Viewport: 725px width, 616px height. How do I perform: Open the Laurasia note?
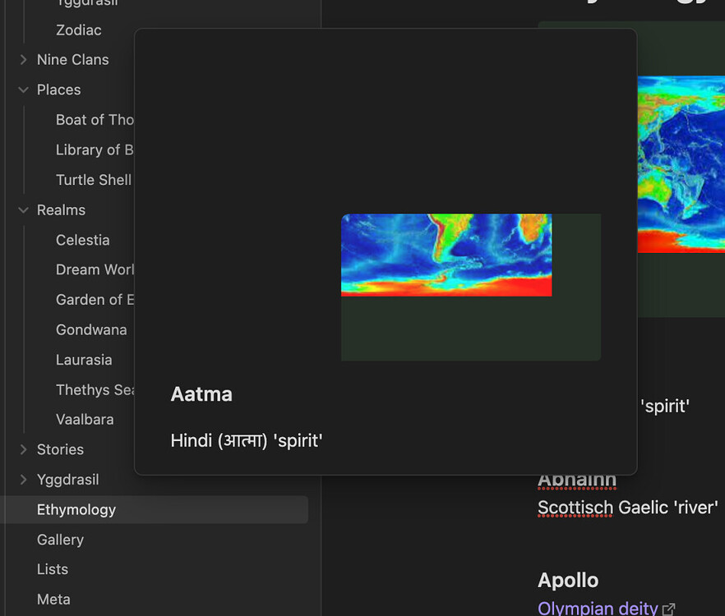tap(84, 360)
